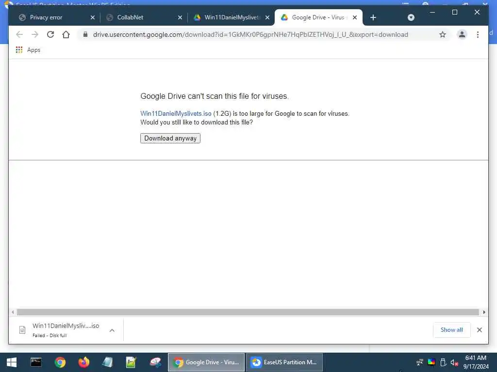Open the color display tray icon
The height and width of the screenshot is (372, 497).
(431, 362)
